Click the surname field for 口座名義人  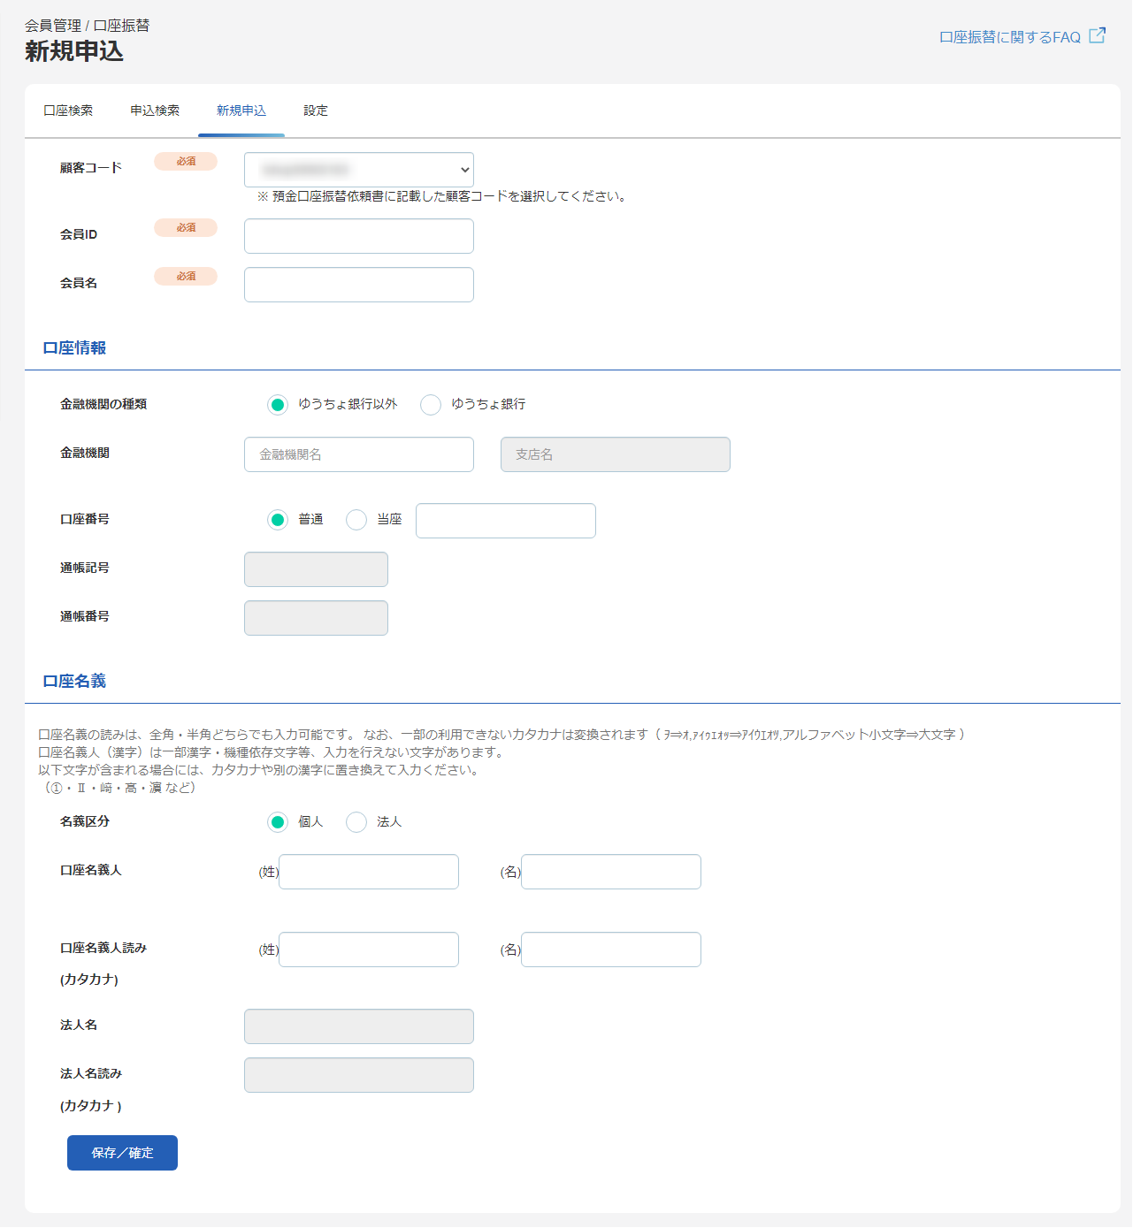point(368,871)
